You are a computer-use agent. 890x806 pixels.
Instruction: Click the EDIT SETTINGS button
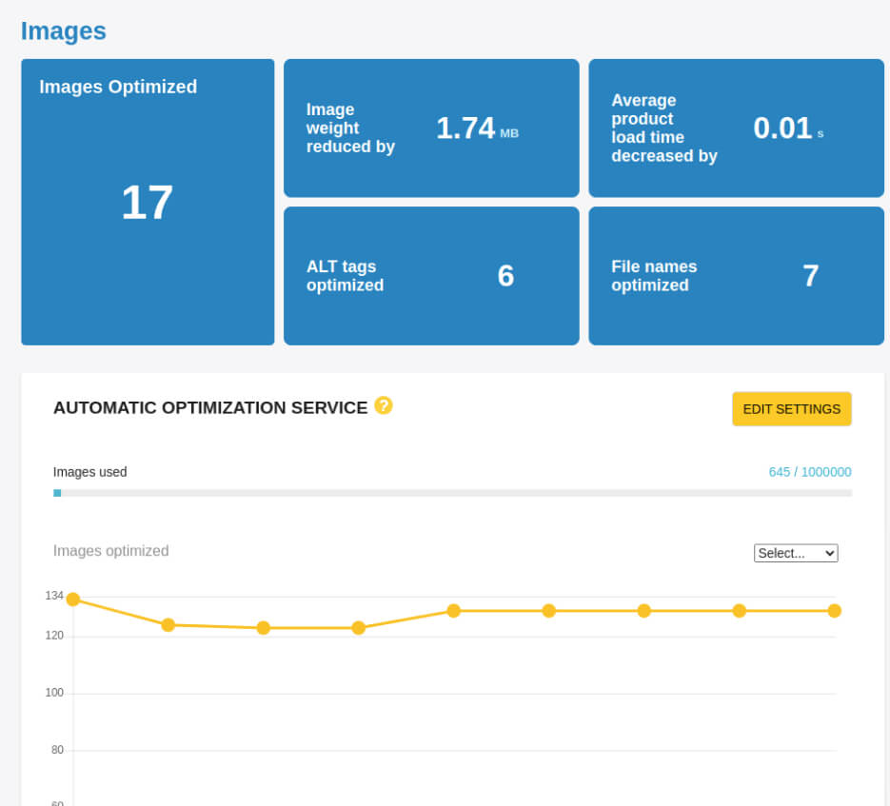point(791,408)
